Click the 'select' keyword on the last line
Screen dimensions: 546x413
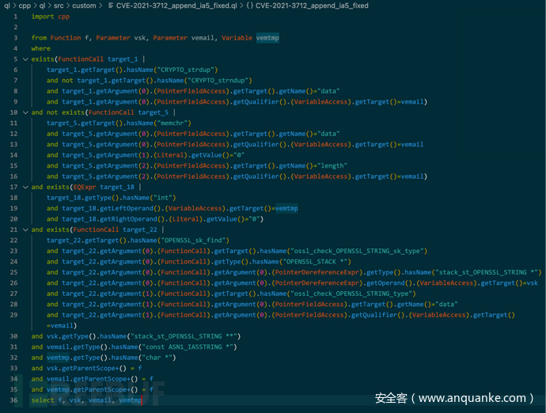[x=42, y=400]
